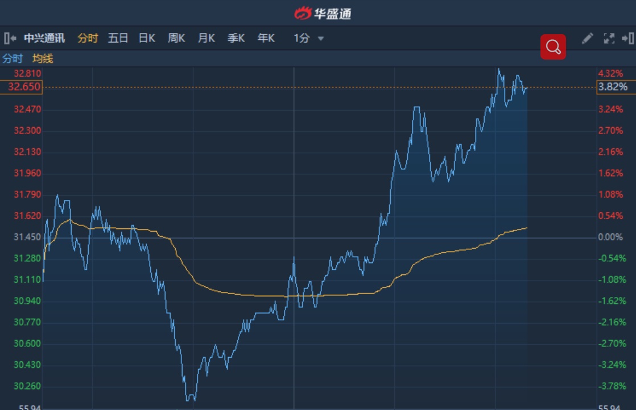Select the pencil drawing tool
Image resolution: width=636 pixels, height=410 pixels.
(587, 39)
